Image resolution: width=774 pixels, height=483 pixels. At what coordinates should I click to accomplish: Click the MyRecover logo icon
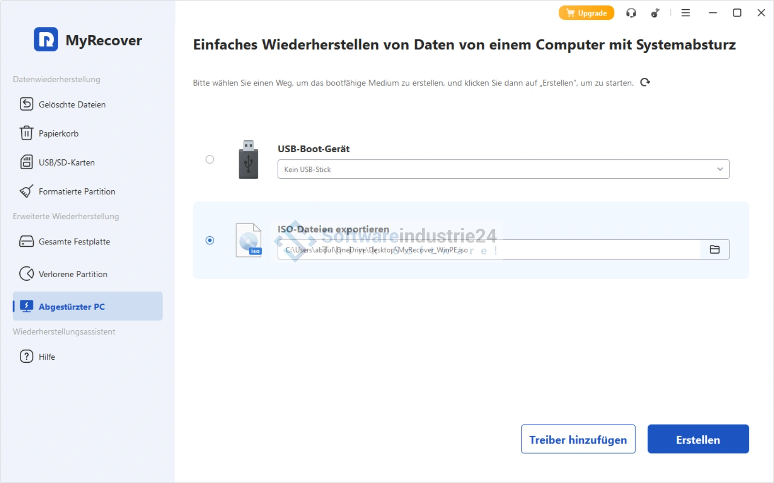point(46,40)
